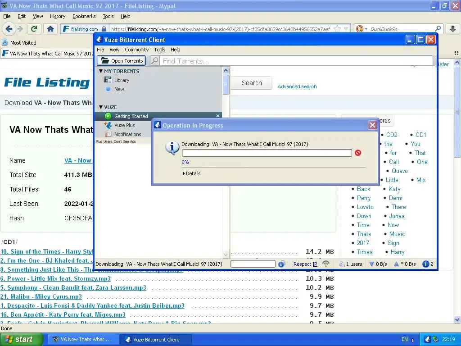The width and height of the screenshot is (461, 346).
Task: Click the browser page scrollbar down arrow
Action: pos(457,319)
